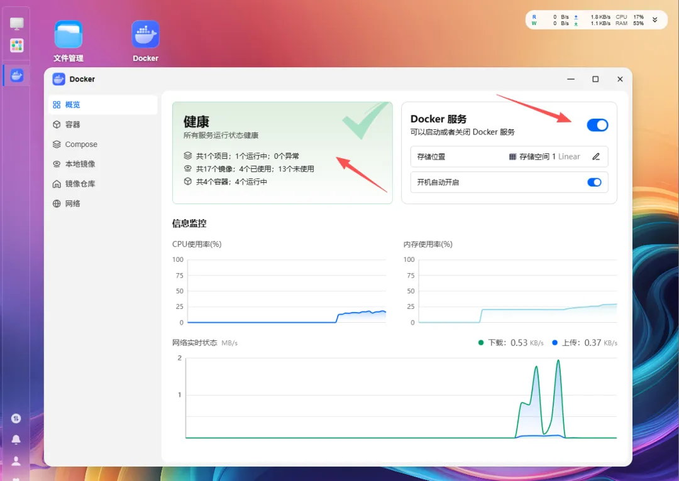Open the notifications bell icon
679x481 pixels.
16,440
